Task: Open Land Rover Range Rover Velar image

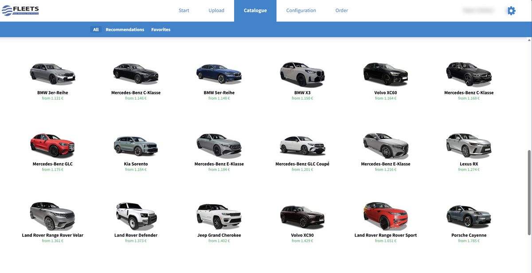Action: click(53, 216)
